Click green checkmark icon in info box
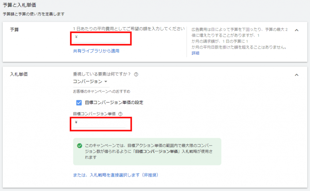Screen dimensions: 310x191 (x=80, y=146)
